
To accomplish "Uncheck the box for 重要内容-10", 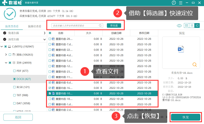I will click(50, 94).
